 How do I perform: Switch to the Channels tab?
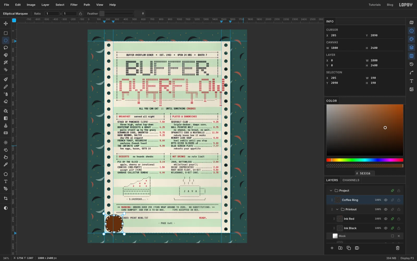pyautogui.click(x=351, y=180)
